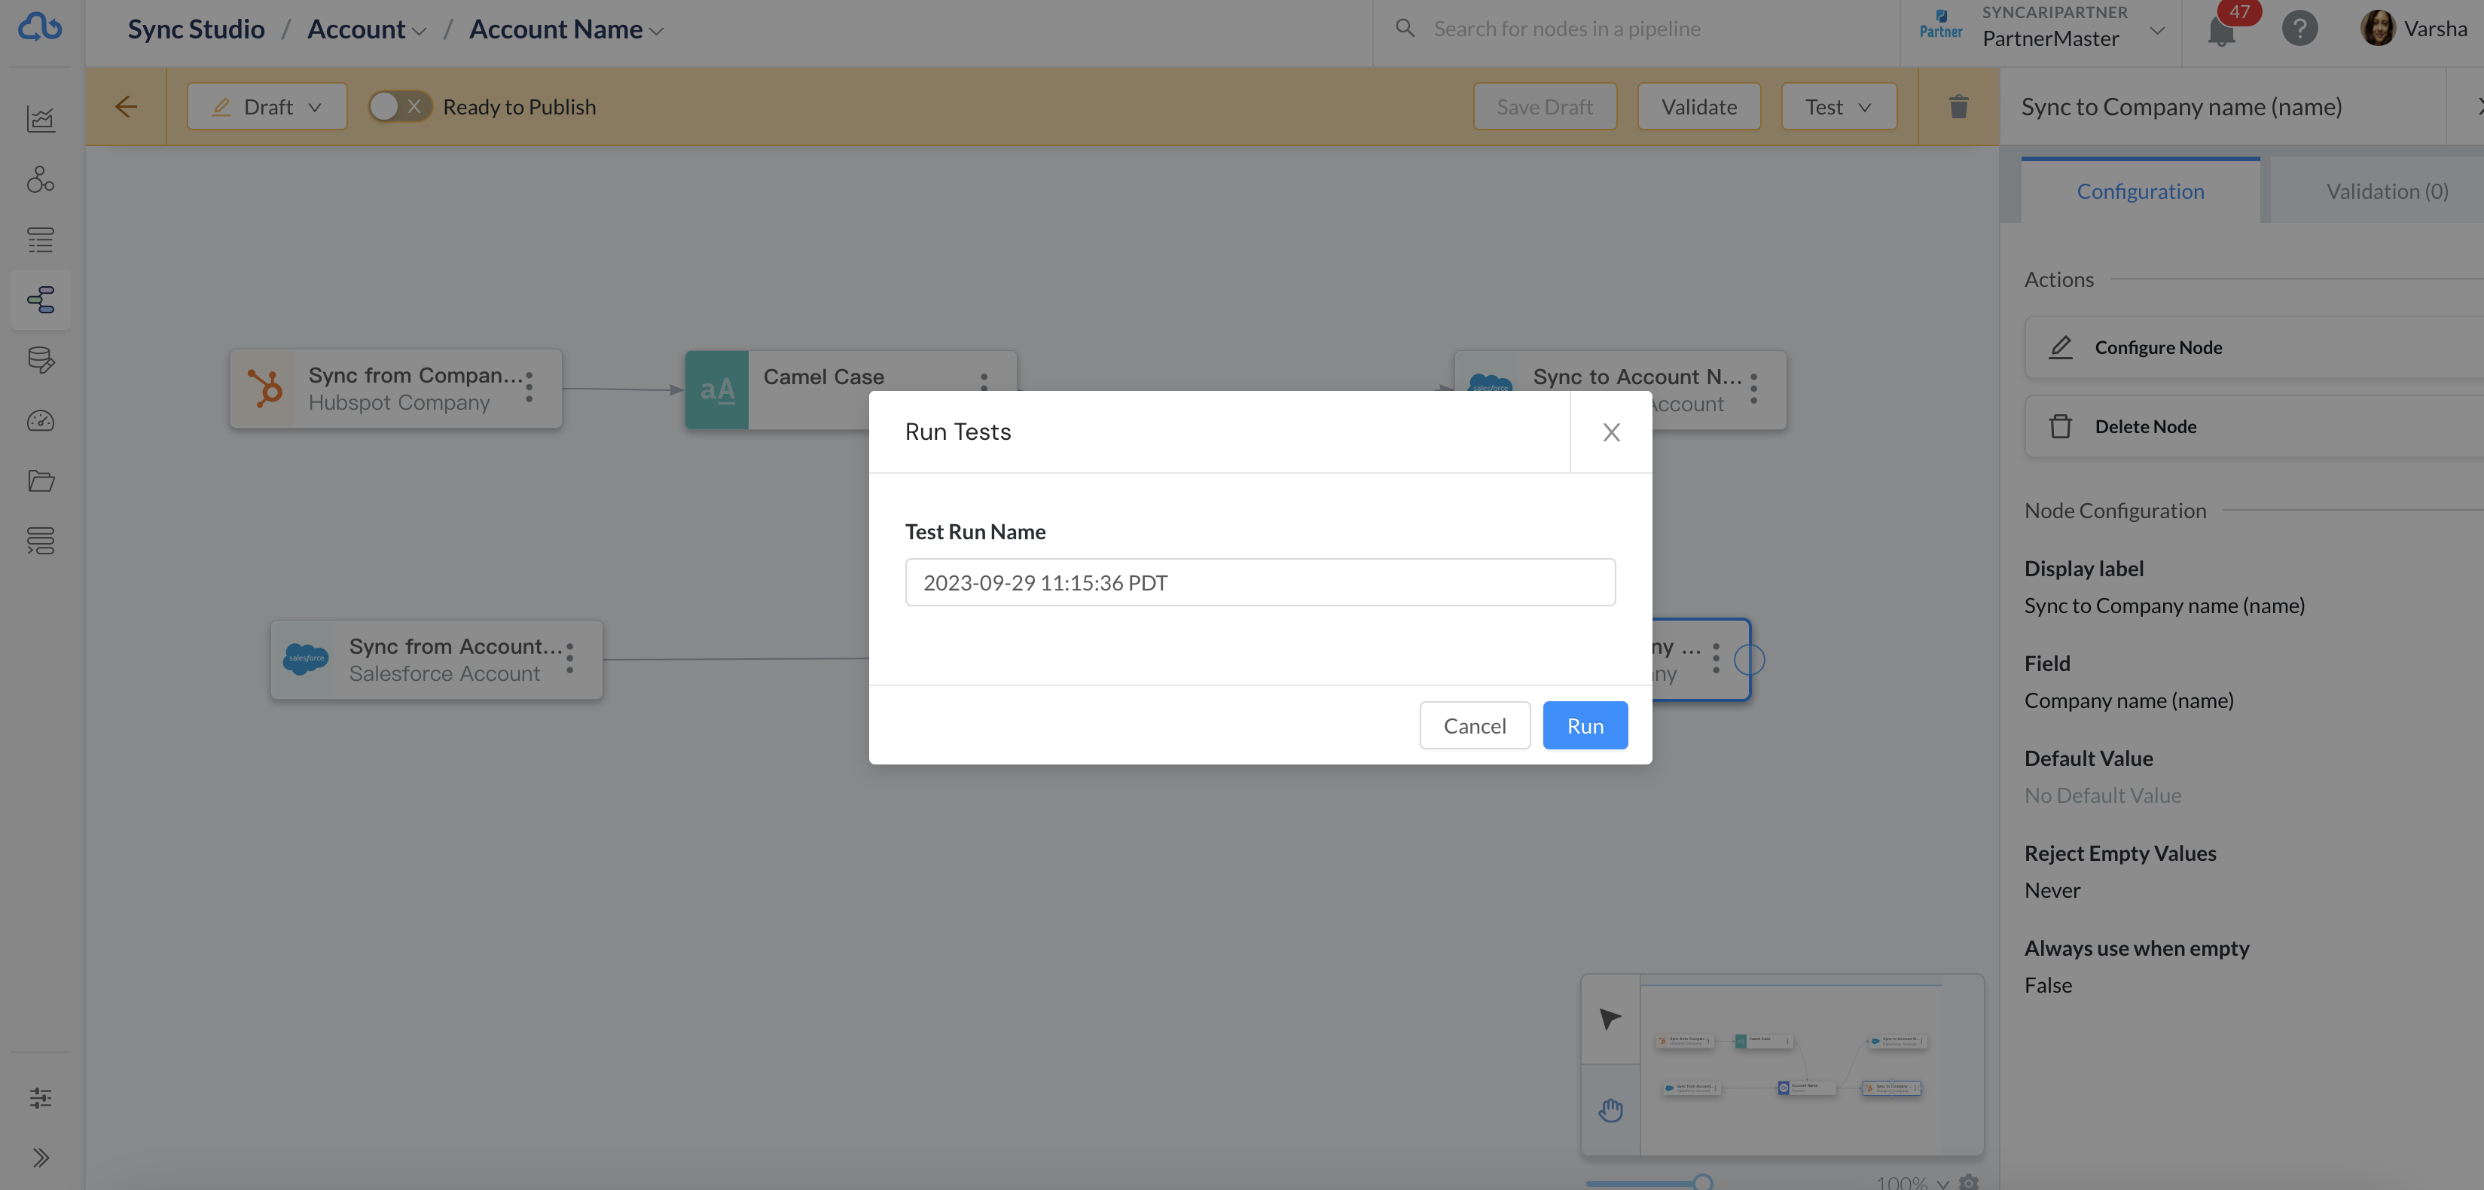
Task: Expand the sidebar with double chevron
Action: [x=41, y=1158]
